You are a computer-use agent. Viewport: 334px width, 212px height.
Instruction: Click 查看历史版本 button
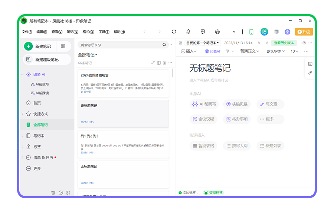(x=284, y=43)
